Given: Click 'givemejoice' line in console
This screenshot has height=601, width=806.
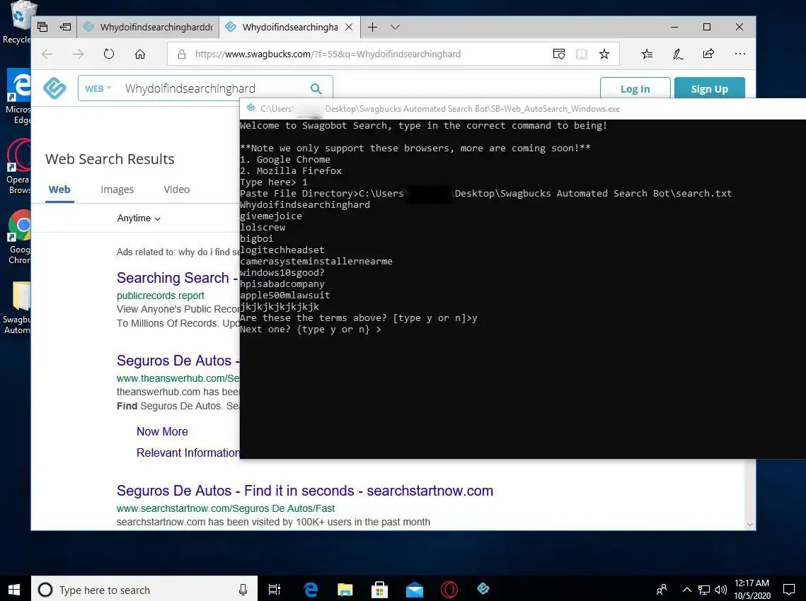Looking at the screenshot, I should [x=271, y=216].
